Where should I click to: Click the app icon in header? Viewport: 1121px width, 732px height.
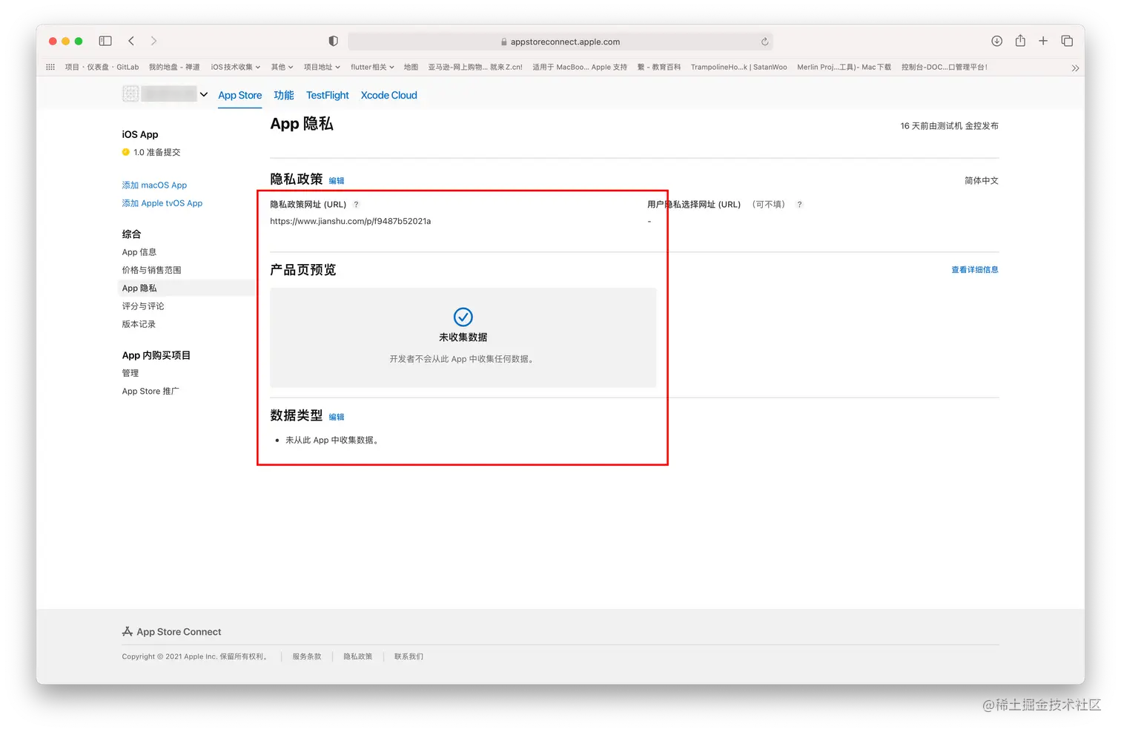pyautogui.click(x=130, y=93)
